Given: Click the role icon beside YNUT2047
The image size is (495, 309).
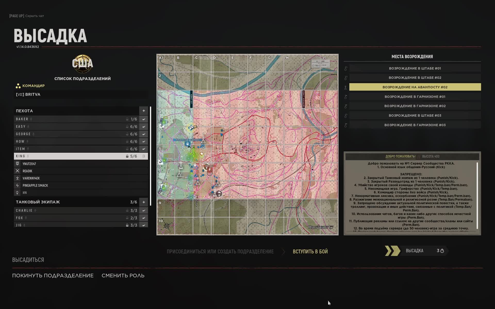Looking at the screenshot, I should 18,164.
